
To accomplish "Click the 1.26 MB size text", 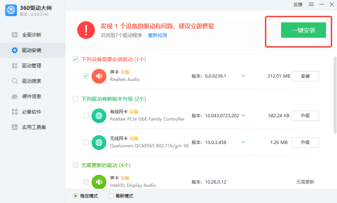I will [x=279, y=143].
